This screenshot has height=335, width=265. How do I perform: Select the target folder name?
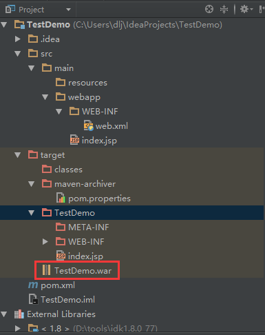coord(52,155)
